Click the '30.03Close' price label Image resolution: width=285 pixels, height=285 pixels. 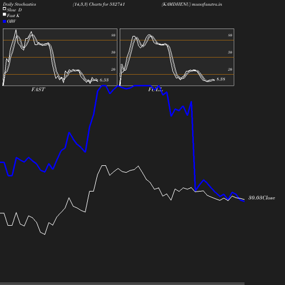point(262,198)
